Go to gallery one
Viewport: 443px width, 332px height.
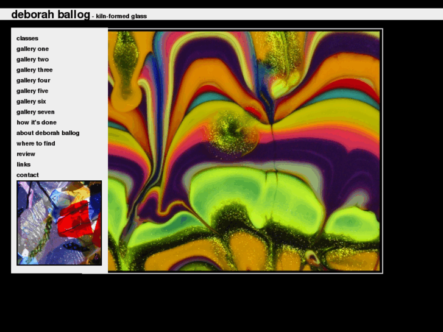pyautogui.click(x=32, y=49)
